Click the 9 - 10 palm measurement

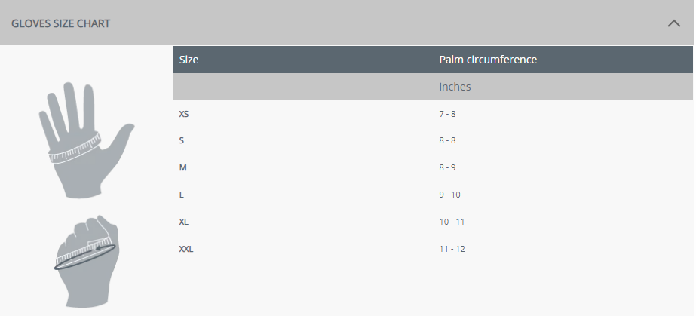[x=450, y=195]
